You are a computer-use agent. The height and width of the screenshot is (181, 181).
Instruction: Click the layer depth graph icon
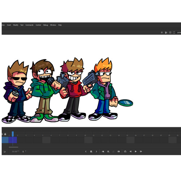[x=5, y=152]
